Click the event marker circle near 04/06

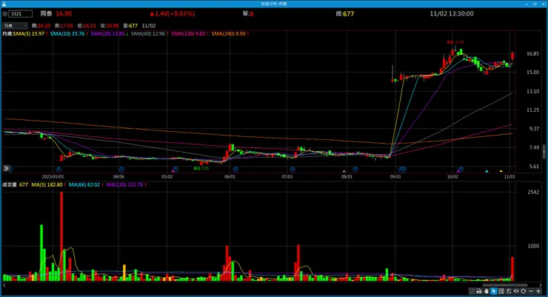121,170
